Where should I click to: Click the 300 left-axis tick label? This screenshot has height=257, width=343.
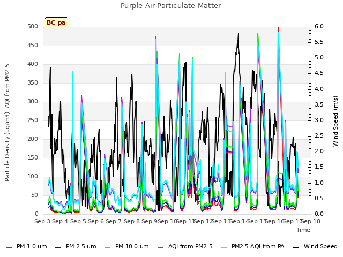click(33, 102)
